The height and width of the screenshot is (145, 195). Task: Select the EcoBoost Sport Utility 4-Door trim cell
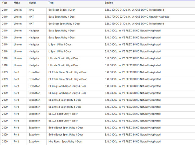coord(64,24)
